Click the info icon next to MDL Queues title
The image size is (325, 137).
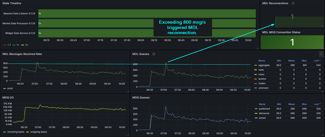154,54
